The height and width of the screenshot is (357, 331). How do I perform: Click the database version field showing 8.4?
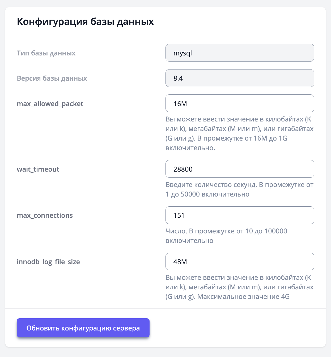point(240,78)
